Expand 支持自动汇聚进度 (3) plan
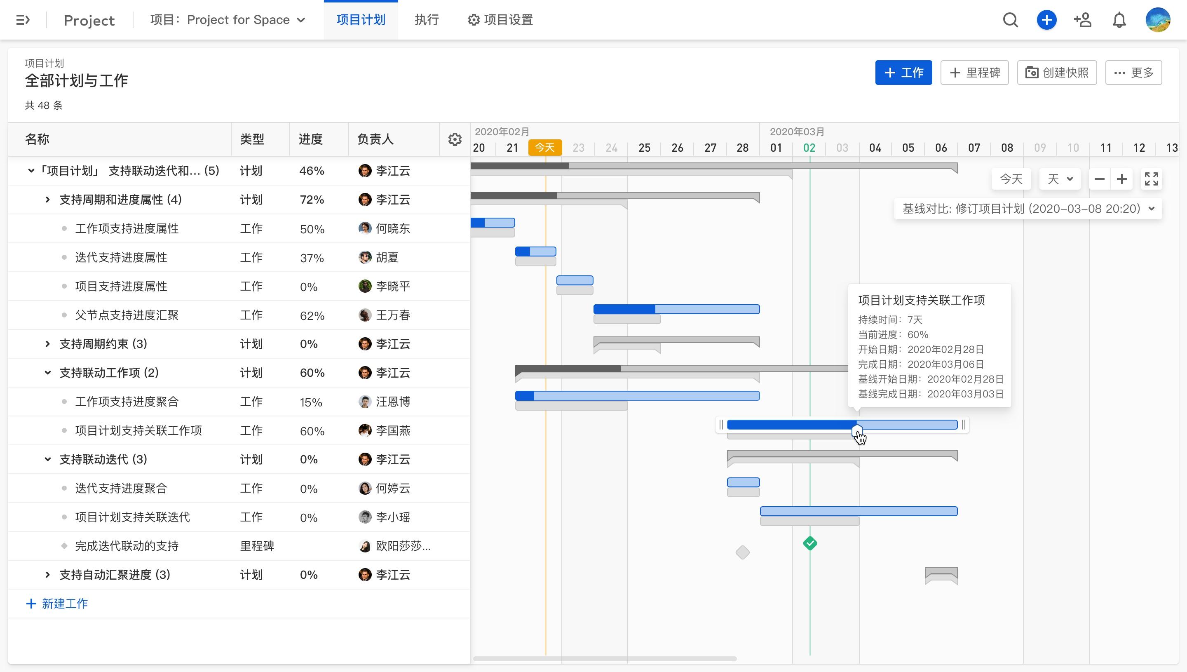This screenshot has height=672, width=1187. click(x=47, y=575)
